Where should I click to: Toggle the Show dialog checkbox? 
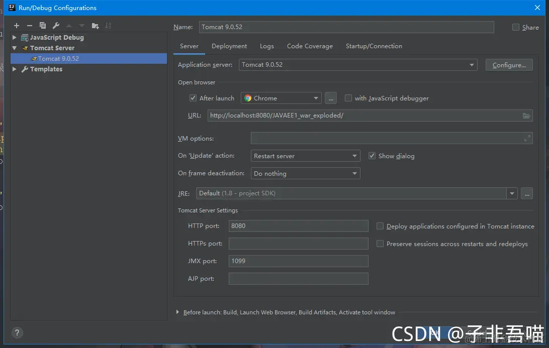coord(372,156)
